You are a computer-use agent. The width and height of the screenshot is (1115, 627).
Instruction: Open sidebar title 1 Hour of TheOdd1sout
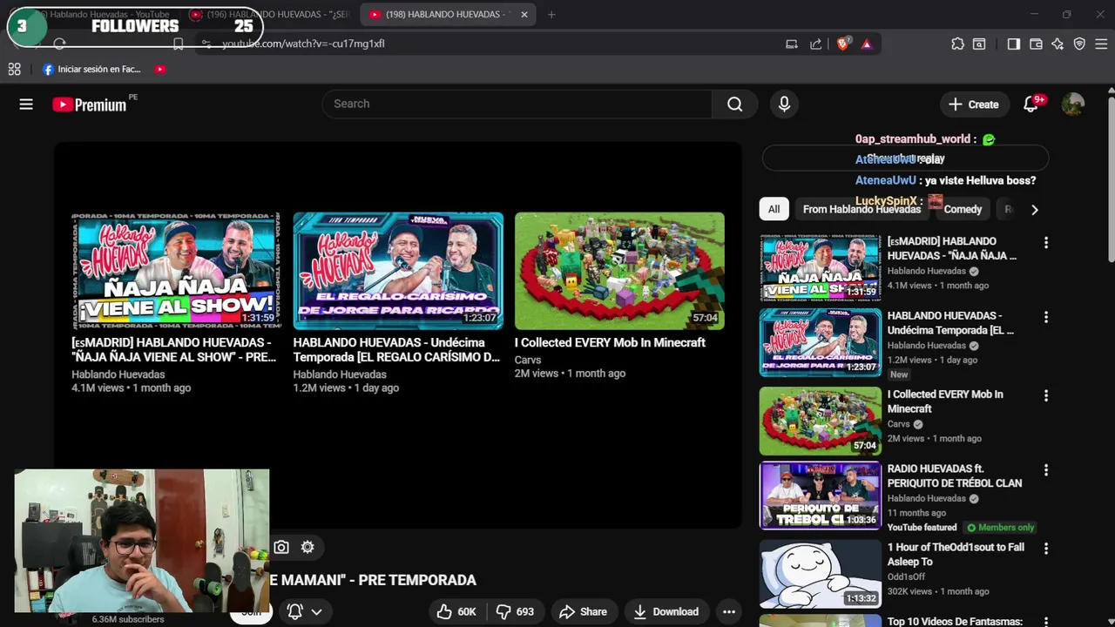tap(956, 555)
